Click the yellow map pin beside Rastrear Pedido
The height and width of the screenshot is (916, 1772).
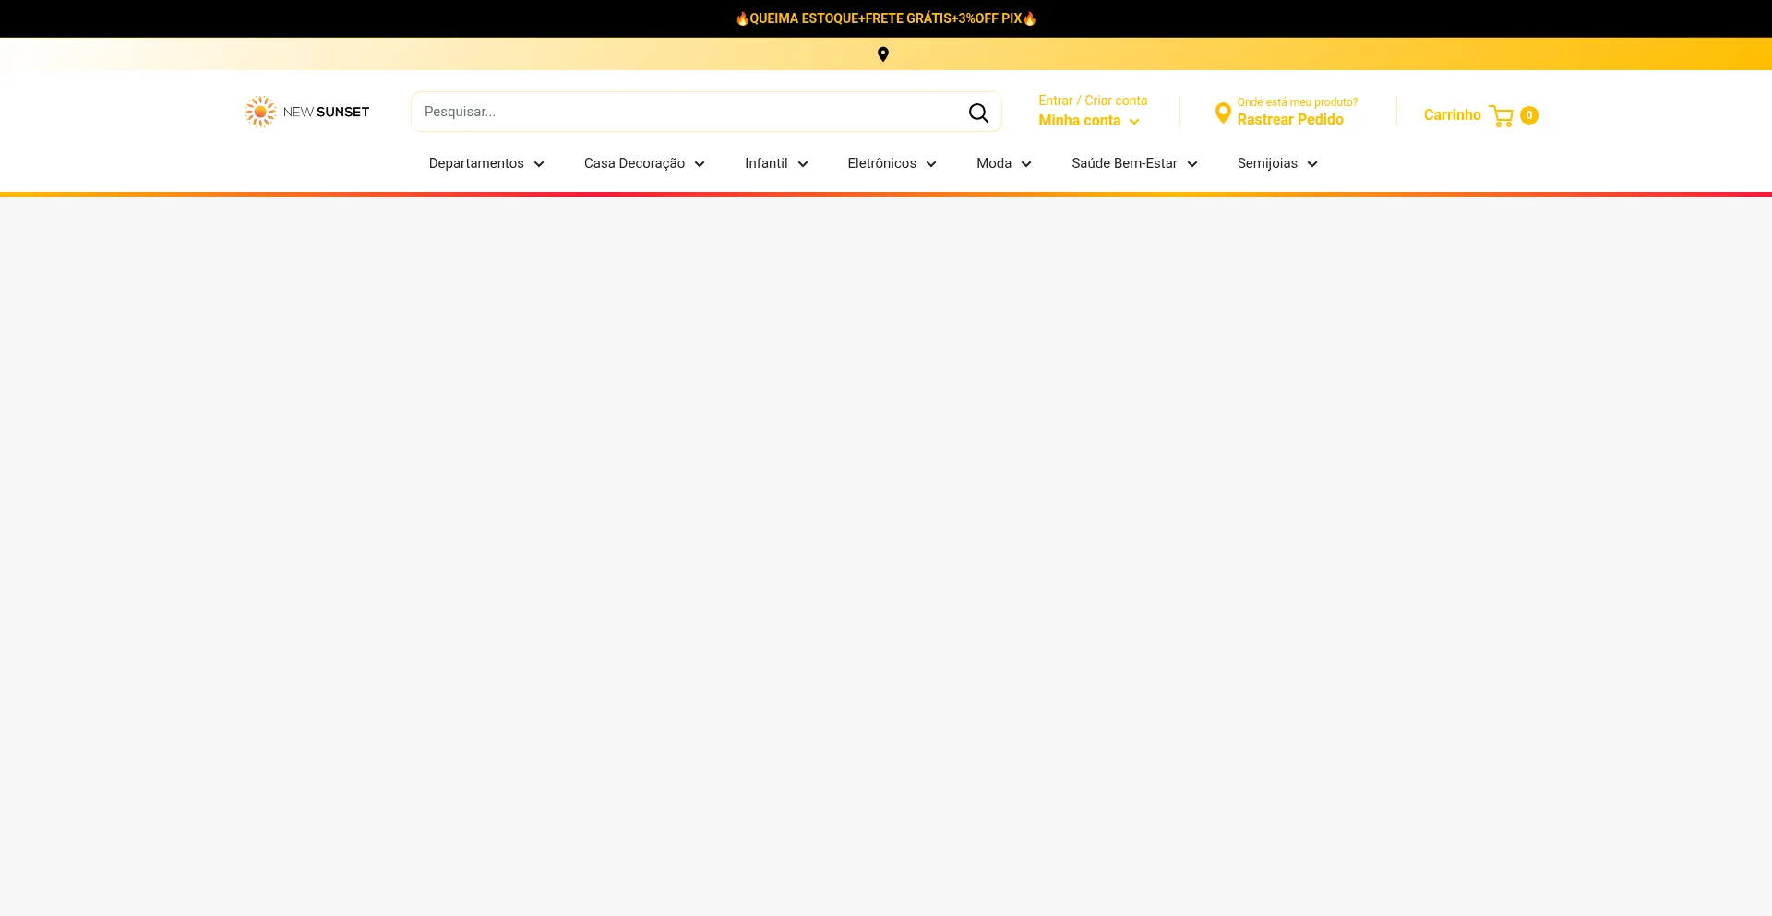(1223, 113)
